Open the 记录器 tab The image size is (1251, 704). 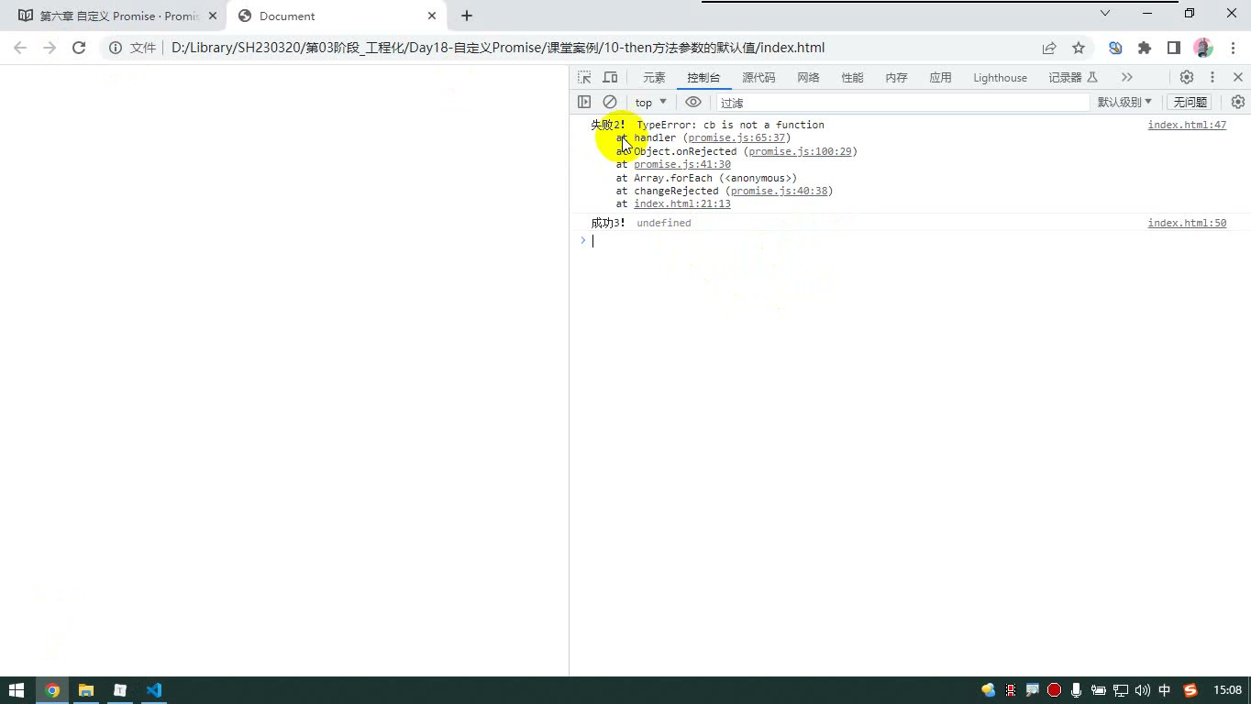click(x=1073, y=78)
